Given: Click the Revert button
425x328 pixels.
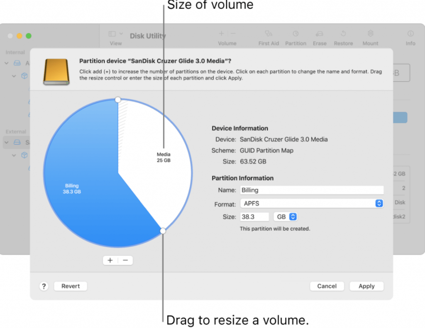Looking at the screenshot, I should point(71,286).
